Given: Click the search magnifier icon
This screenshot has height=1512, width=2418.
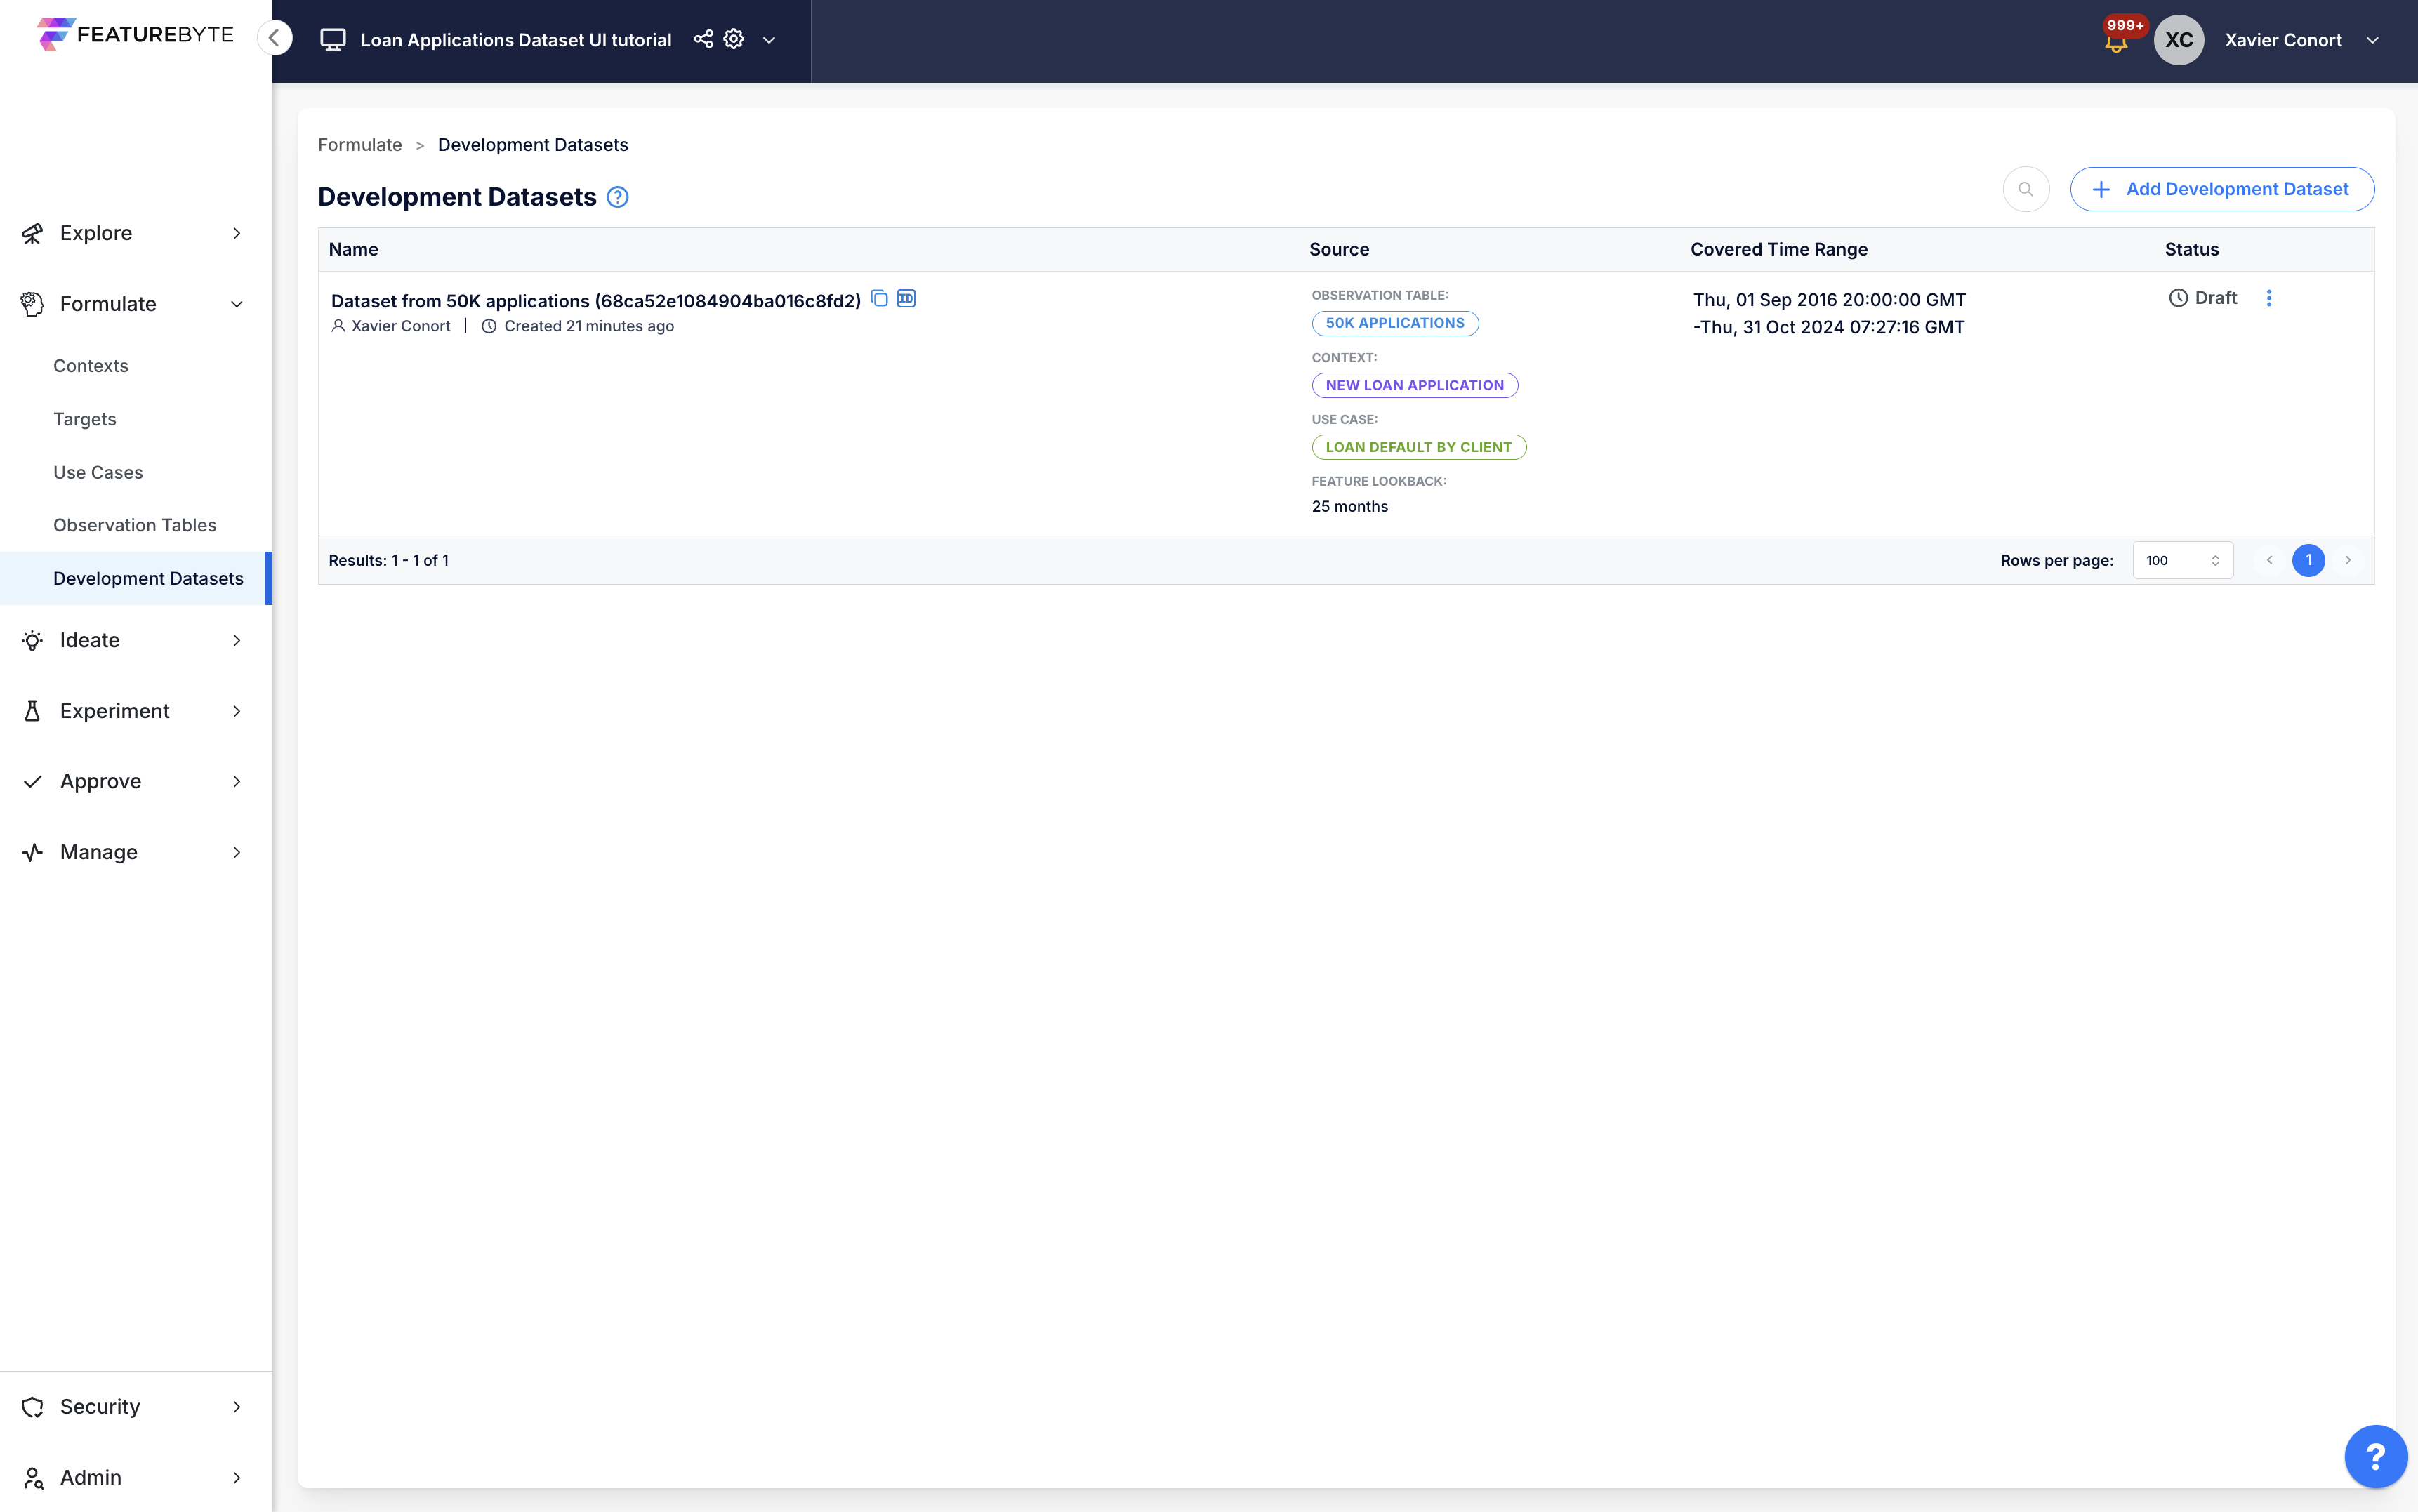Looking at the screenshot, I should [x=2025, y=189].
